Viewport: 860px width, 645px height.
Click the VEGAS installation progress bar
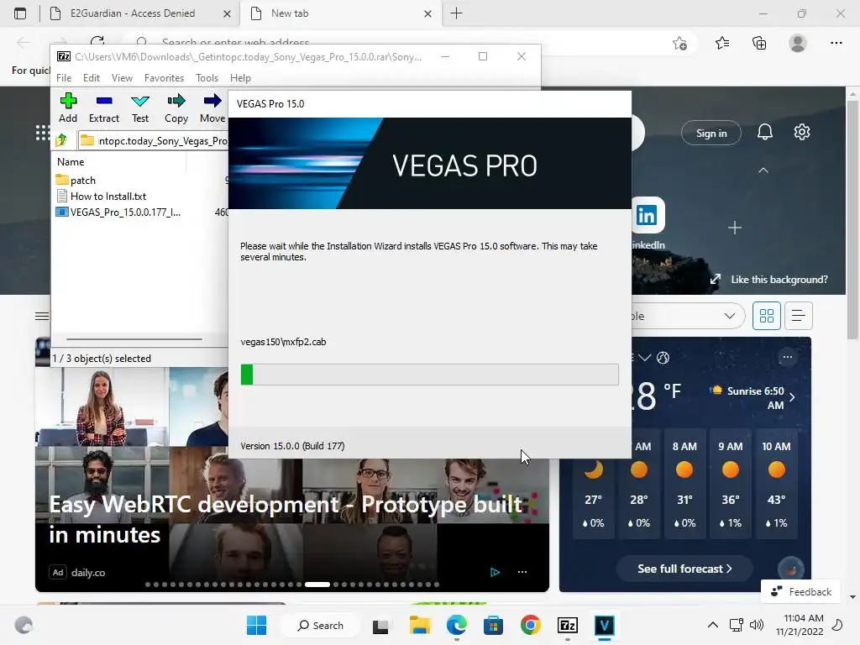429,375
